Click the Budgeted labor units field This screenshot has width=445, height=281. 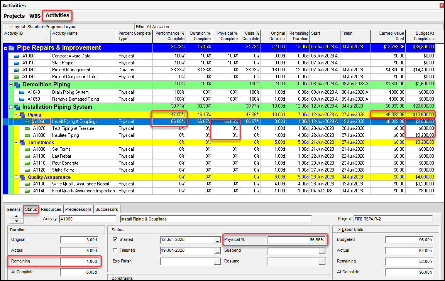(x=409, y=240)
